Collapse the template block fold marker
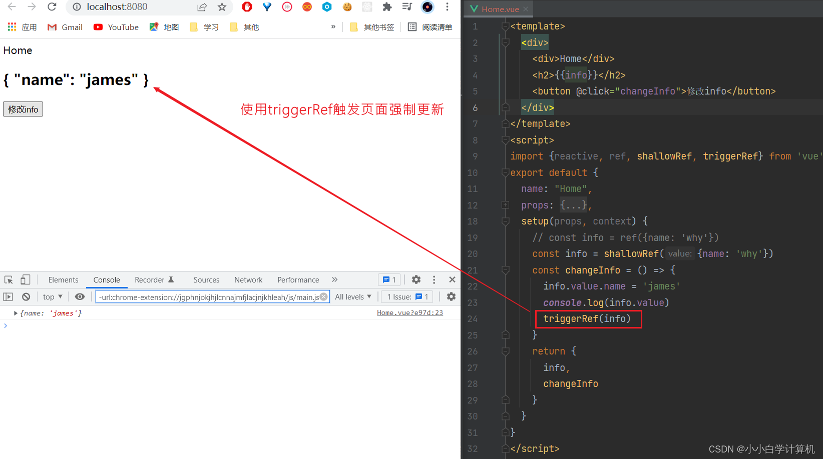 [506, 26]
